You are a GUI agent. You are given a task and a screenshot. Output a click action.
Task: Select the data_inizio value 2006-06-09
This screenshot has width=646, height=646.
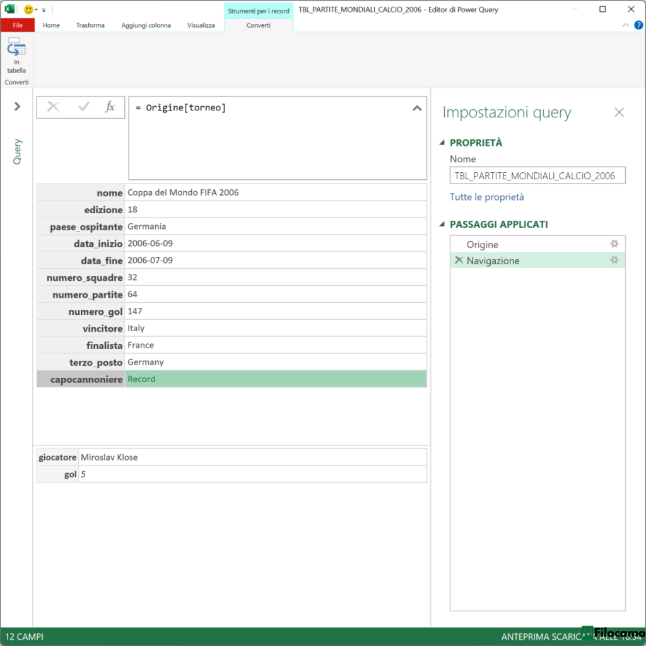tap(150, 244)
